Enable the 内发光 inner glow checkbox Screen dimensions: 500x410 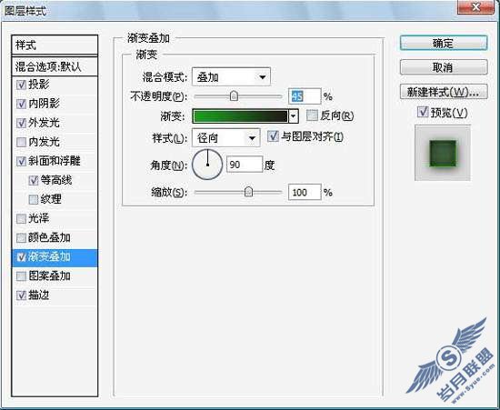click(x=22, y=142)
